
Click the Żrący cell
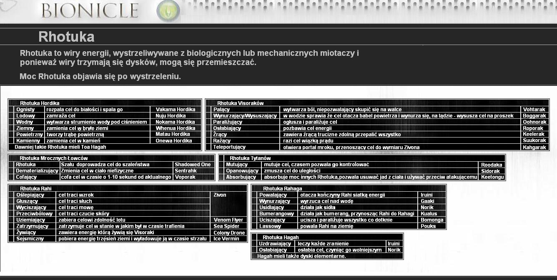pyautogui.click(x=246, y=135)
